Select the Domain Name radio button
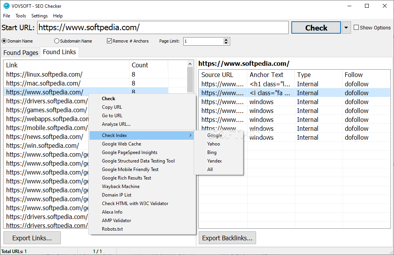 point(4,41)
